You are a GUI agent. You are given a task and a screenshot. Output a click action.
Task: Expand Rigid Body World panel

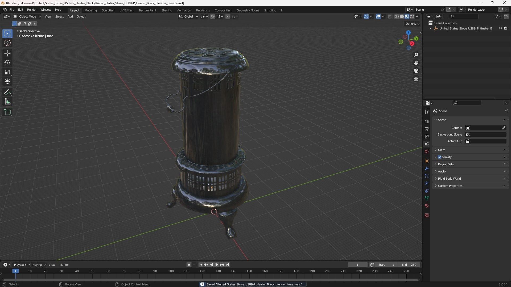(x=470, y=179)
